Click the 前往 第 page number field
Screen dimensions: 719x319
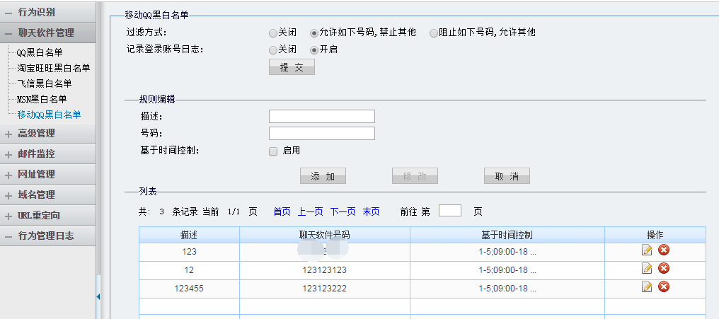coord(450,211)
